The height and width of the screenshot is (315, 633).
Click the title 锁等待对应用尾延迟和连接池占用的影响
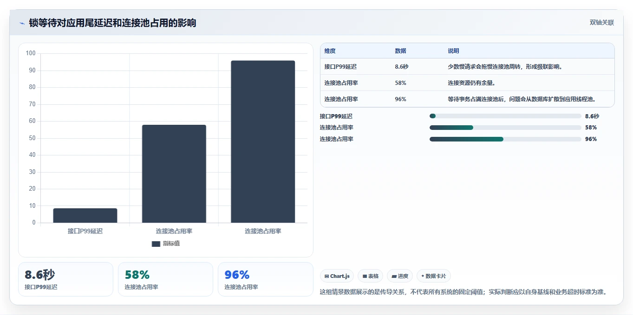click(x=112, y=23)
